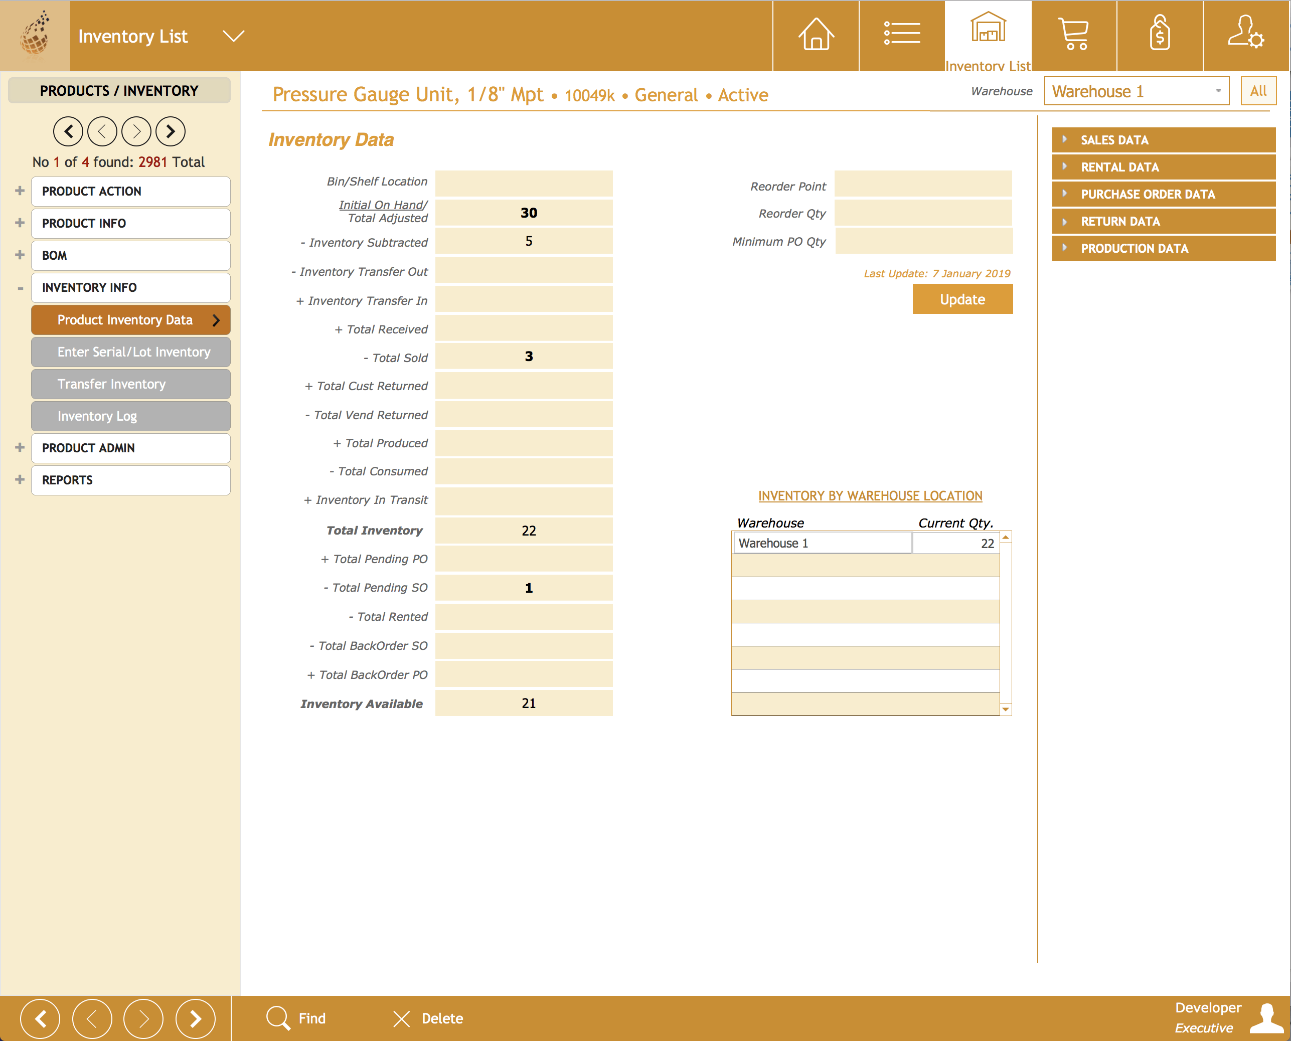Expand the PURCHASE ORDER DATA panel
This screenshot has width=1291, height=1041.
tap(1163, 194)
